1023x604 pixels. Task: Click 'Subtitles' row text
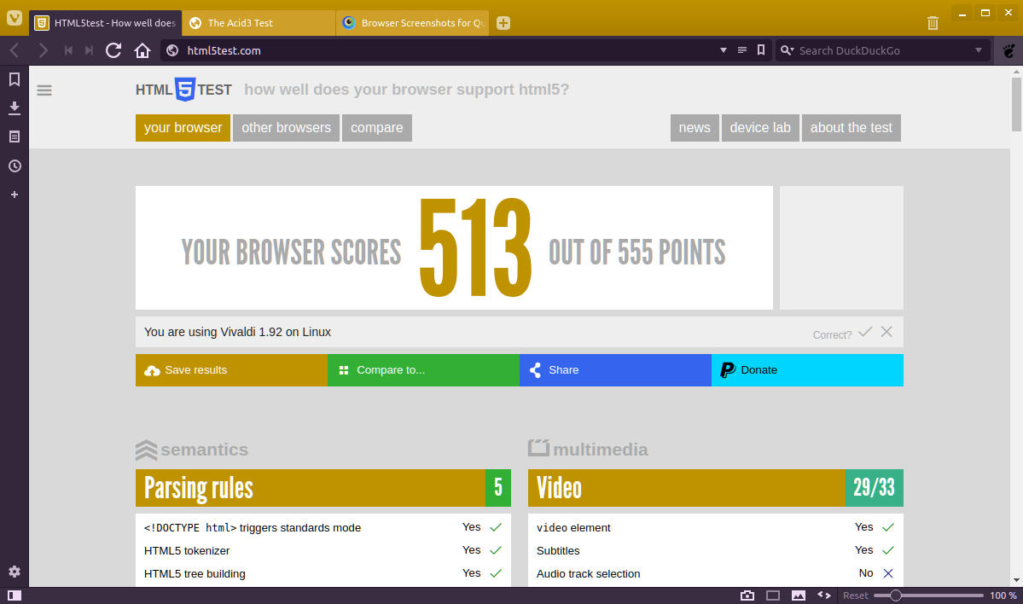tap(558, 550)
